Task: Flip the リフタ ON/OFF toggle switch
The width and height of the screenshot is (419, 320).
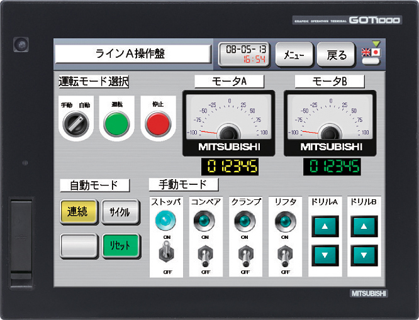Action: click(284, 255)
